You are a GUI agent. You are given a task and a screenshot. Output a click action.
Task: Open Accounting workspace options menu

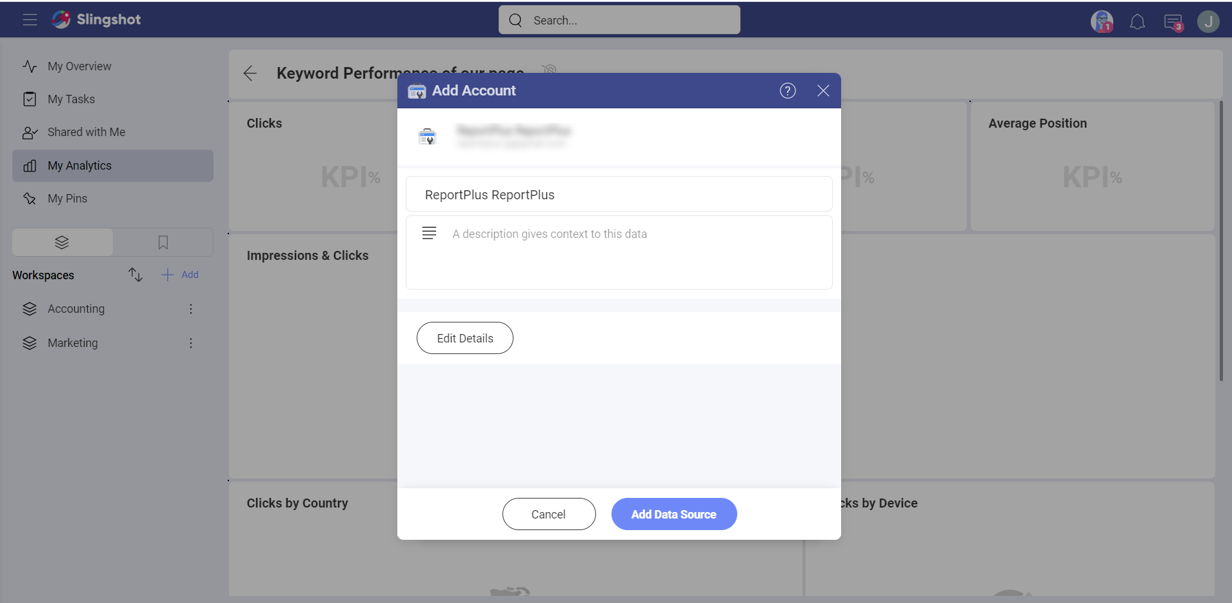click(x=191, y=309)
